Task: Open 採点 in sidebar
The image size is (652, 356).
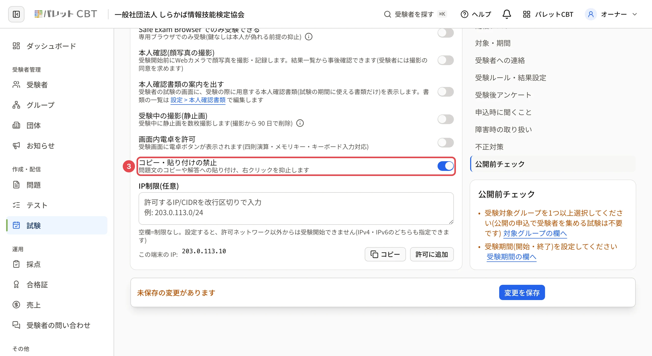Action: [57, 264]
